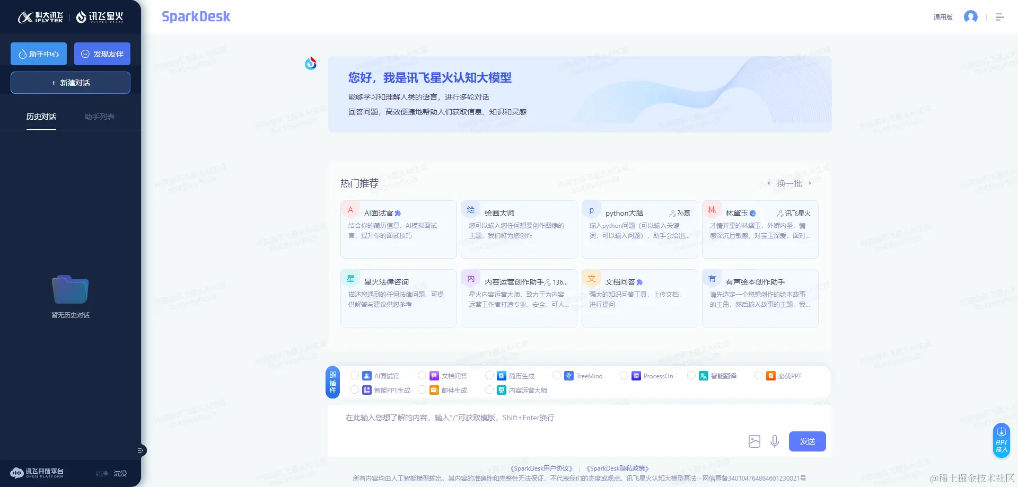Click the 简历生成 plugin icon
This screenshot has width=1018, height=487.
[502, 376]
